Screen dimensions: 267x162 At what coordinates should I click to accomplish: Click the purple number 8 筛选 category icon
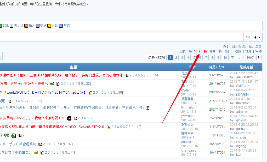click(38, 26)
